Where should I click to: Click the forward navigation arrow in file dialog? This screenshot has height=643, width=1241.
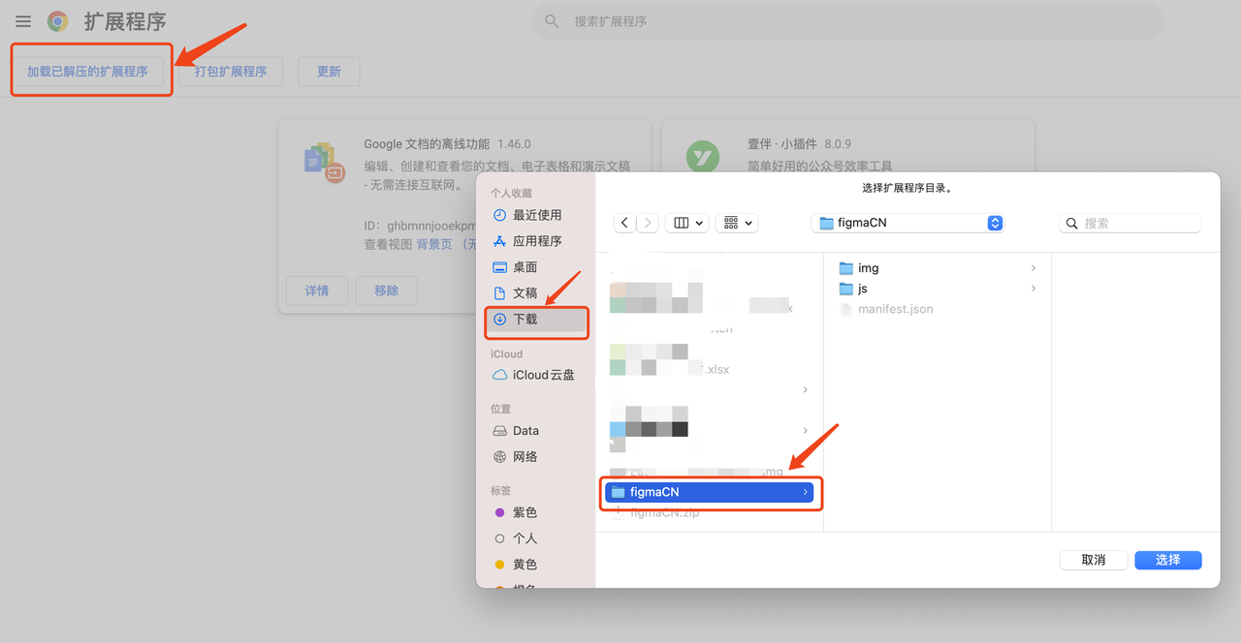[648, 223]
